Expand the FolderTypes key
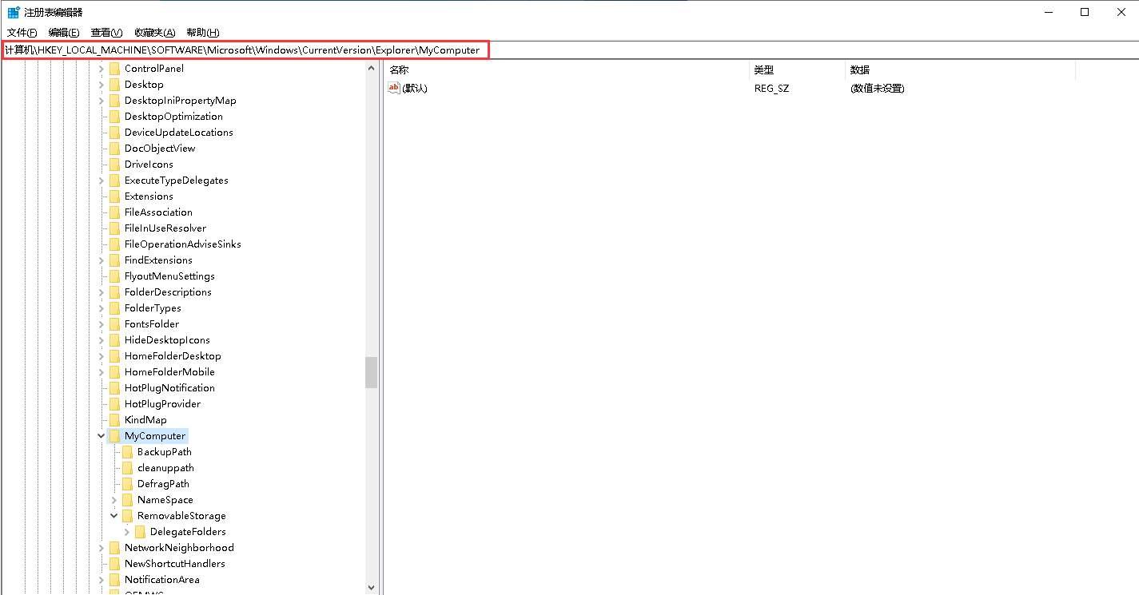 click(102, 308)
